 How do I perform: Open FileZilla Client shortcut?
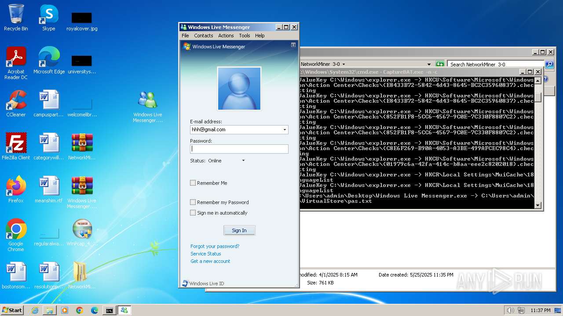tap(16, 147)
